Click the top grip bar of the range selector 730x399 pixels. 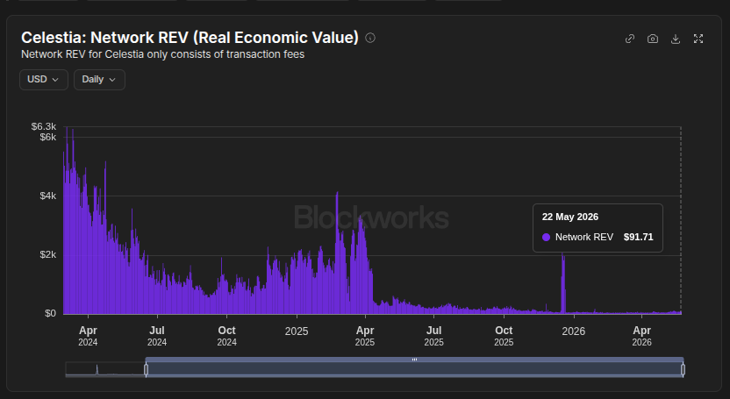[x=414, y=360]
